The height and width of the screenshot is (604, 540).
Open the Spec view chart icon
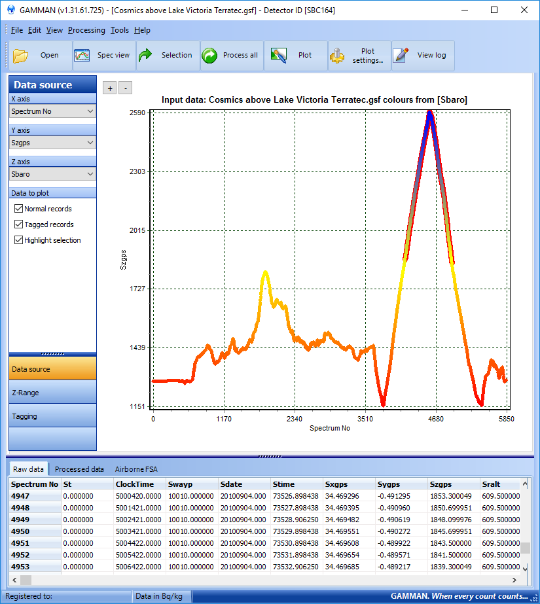82,56
